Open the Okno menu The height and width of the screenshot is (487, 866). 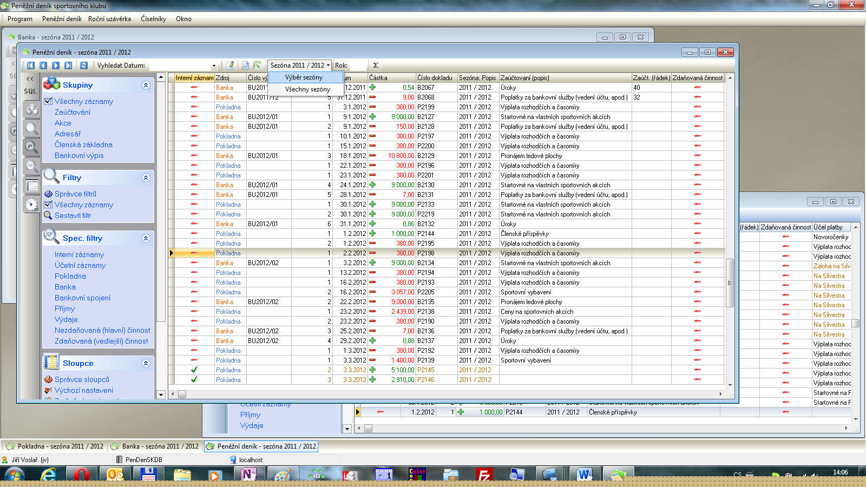(x=183, y=19)
